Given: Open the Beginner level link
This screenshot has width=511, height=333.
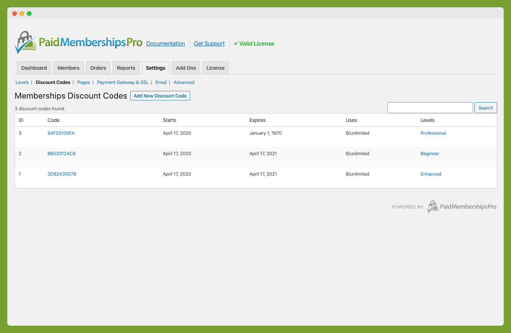Looking at the screenshot, I should [x=430, y=154].
